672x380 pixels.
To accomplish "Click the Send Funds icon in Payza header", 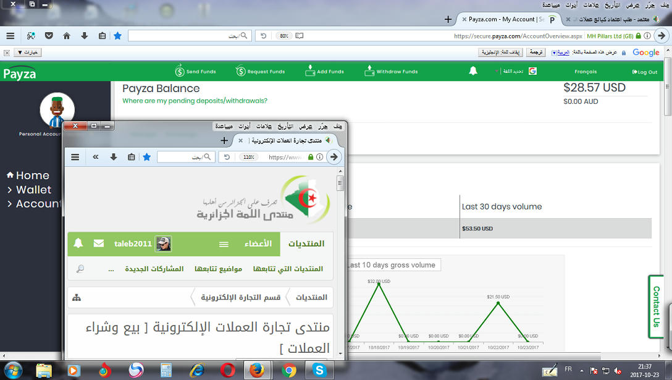I will [x=180, y=71].
